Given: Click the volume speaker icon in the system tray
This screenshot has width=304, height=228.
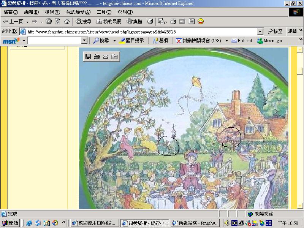Looking at the screenshot, I should pyautogui.click(x=227, y=223).
